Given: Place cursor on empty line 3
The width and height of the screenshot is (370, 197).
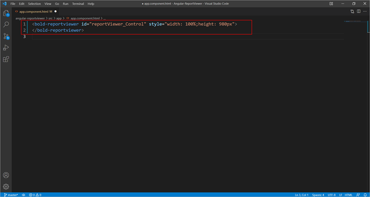Looking at the screenshot, I should (x=188, y=37).
